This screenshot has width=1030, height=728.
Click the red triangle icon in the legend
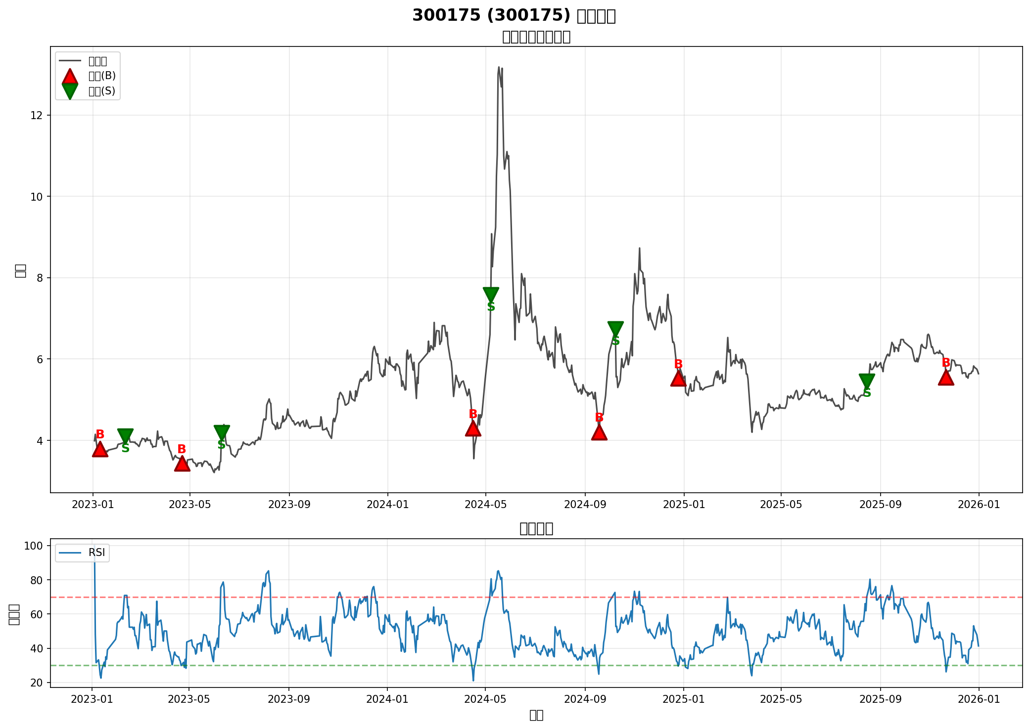point(70,77)
